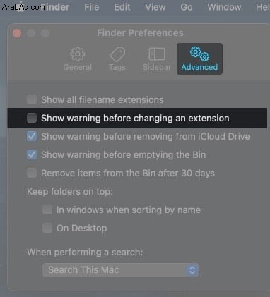Toggle Show warning before changing an extension
The width and height of the screenshot is (270, 297).
click(32, 118)
